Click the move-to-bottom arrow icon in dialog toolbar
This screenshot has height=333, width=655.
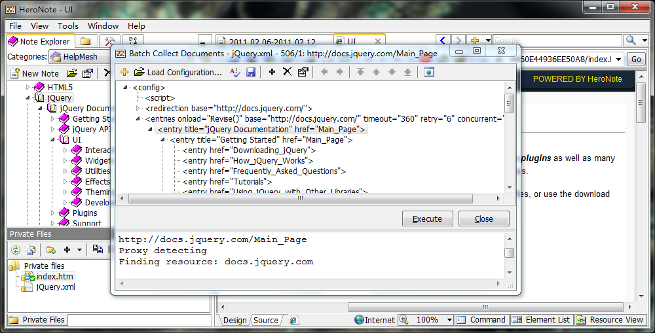point(407,72)
